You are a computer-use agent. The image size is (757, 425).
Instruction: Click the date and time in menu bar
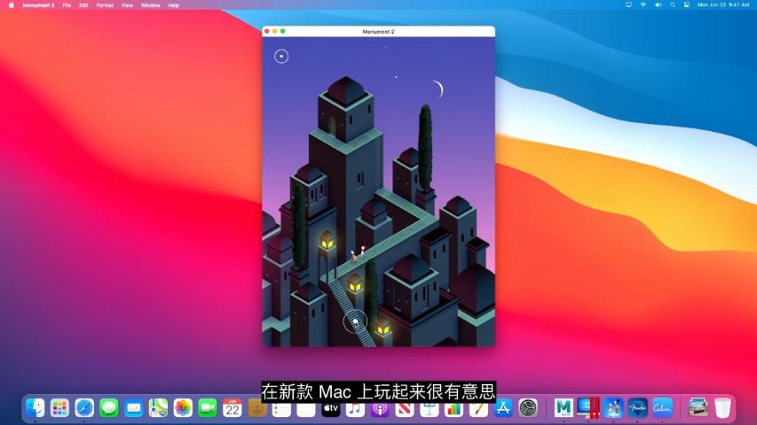tap(723, 5)
